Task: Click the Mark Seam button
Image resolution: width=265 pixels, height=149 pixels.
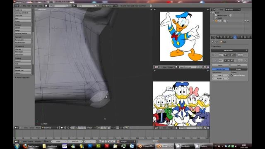Action: tap(23, 52)
